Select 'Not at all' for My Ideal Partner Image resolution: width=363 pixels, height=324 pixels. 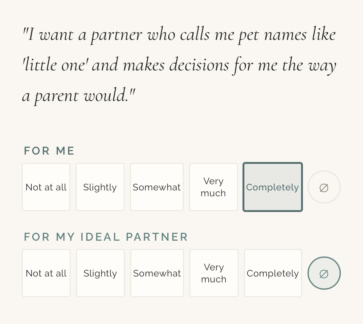(46, 273)
